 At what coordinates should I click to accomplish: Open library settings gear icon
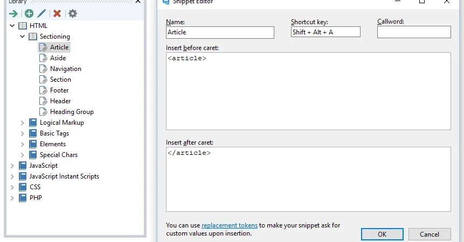coord(73,13)
